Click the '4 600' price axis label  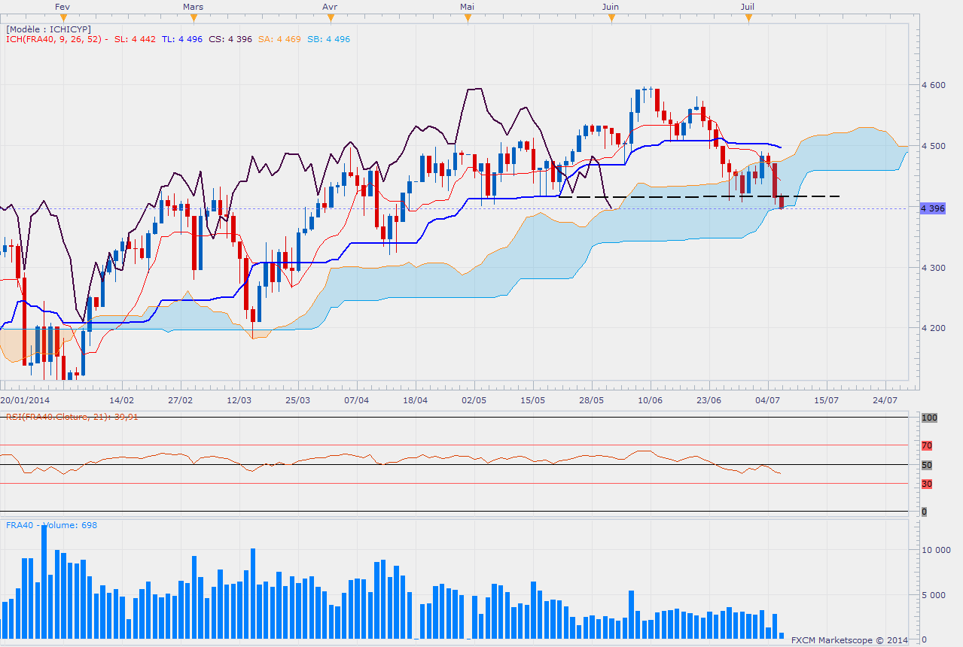pyautogui.click(x=934, y=85)
